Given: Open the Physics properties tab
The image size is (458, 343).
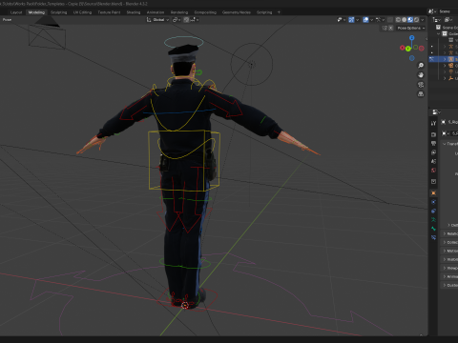Looking at the screenshot, I should (433, 202).
